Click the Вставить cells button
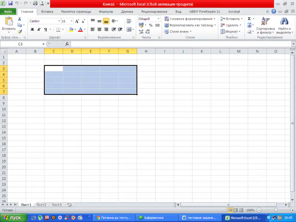 pyautogui.click(x=232, y=19)
